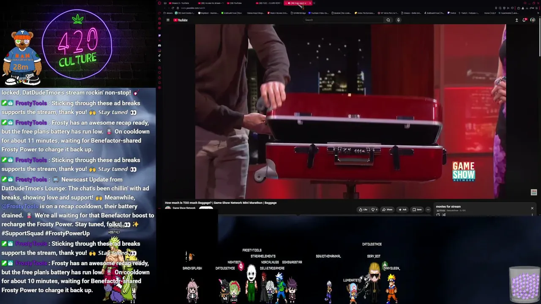Open TikTok from the browser sidebar
The image size is (541, 304).
[x=159, y=55]
